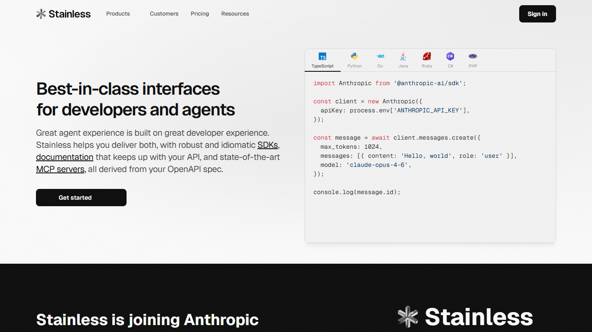Image resolution: width=592 pixels, height=332 pixels.
Task: Click the large Stainless logo in dark banner
Action: [x=465, y=317]
